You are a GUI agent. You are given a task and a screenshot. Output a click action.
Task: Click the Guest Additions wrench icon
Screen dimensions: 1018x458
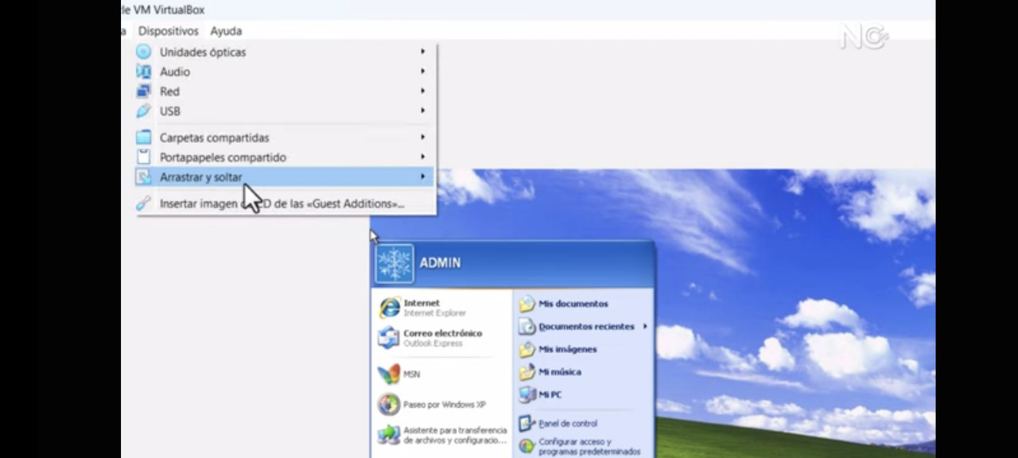tap(143, 204)
